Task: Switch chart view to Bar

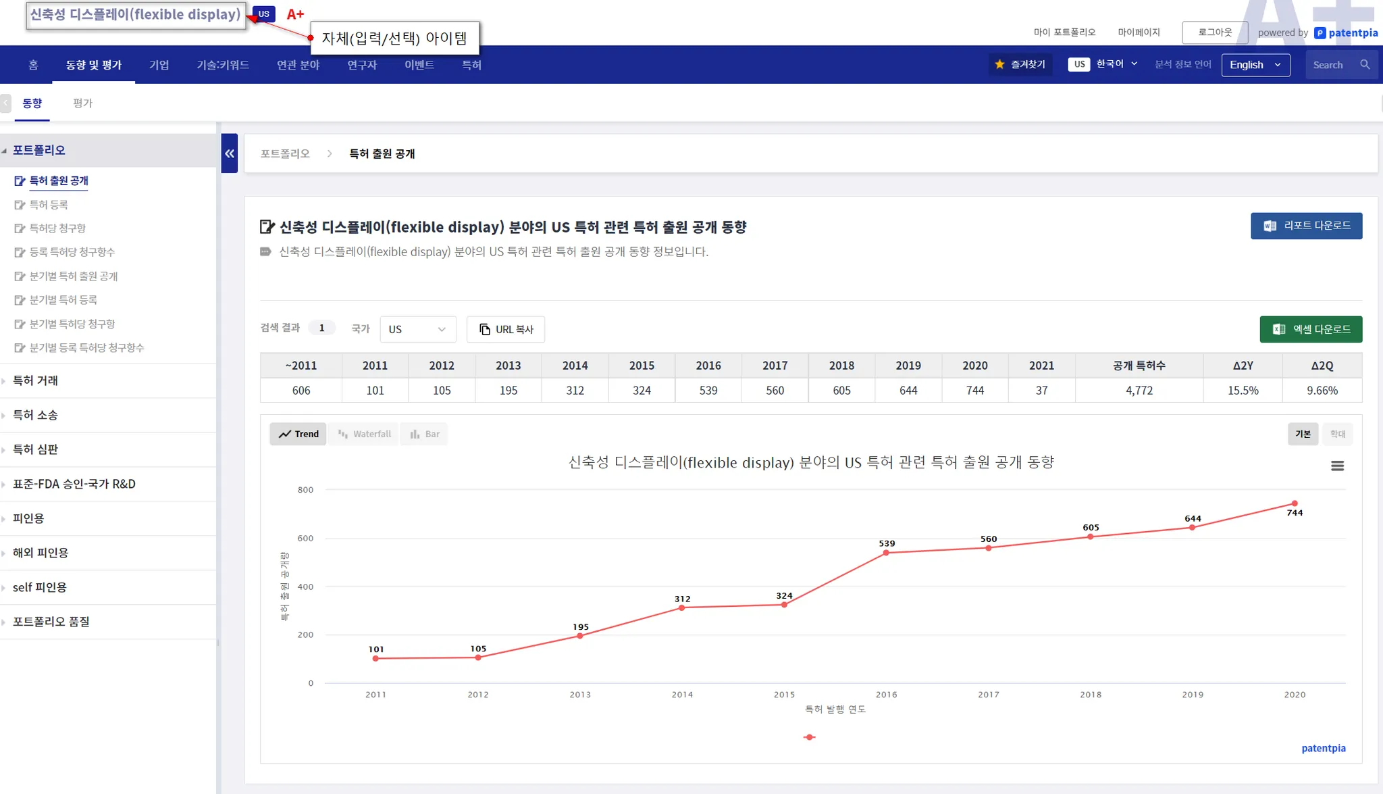Action: click(x=425, y=434)
